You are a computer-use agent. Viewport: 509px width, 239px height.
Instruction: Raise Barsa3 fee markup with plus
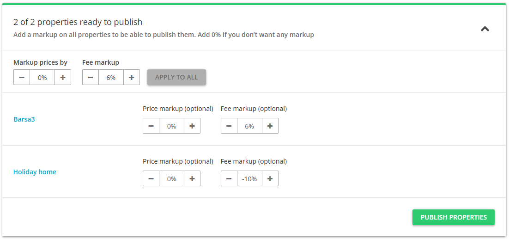coord(270,126)
